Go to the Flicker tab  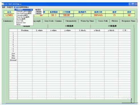[x=115, y=21]
